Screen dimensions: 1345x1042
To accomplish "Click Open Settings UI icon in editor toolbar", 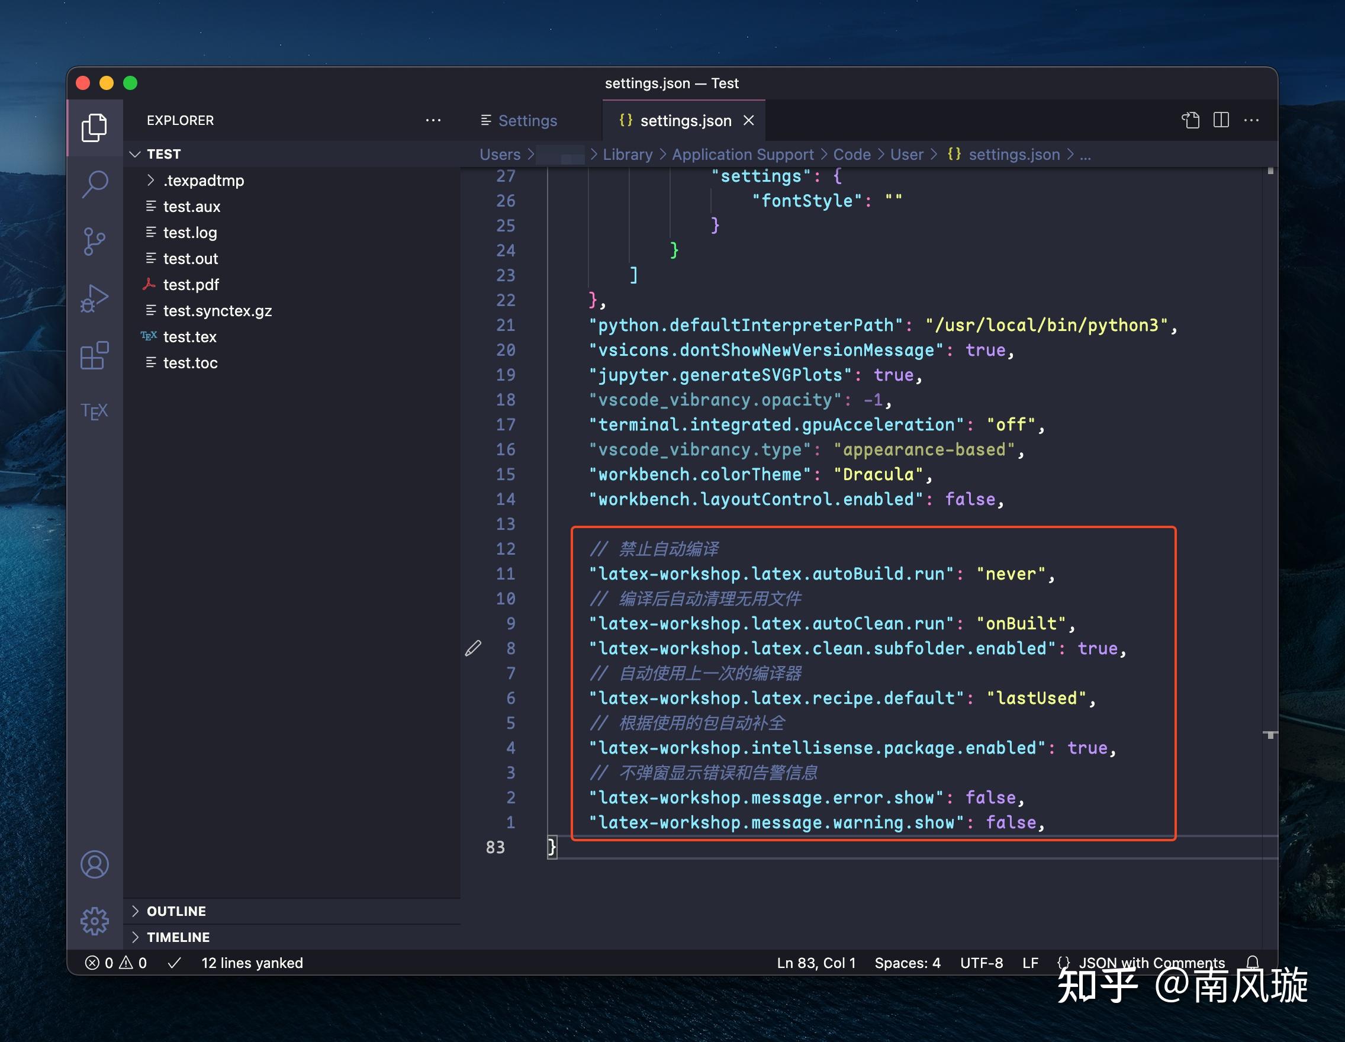I will (x=1190, y=120).
